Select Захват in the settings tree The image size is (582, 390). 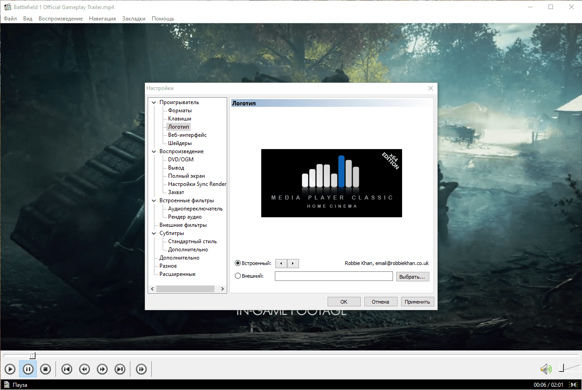[x=176, y=192]
